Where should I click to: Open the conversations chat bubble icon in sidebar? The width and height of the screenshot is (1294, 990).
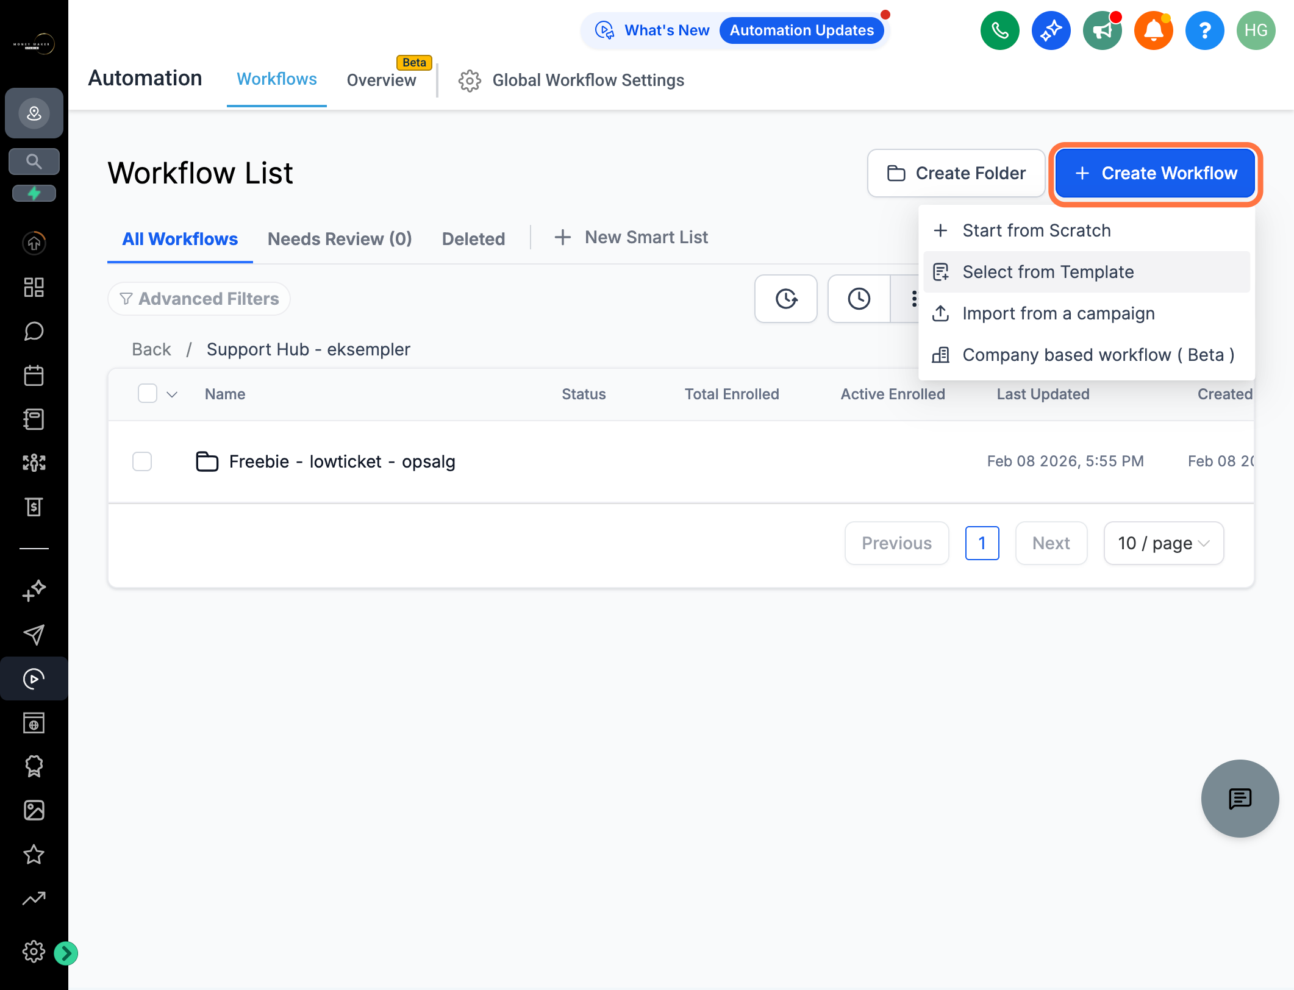coord(34,331)
